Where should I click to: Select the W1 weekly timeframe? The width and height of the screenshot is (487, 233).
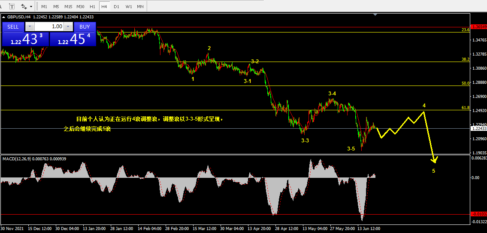128,6
